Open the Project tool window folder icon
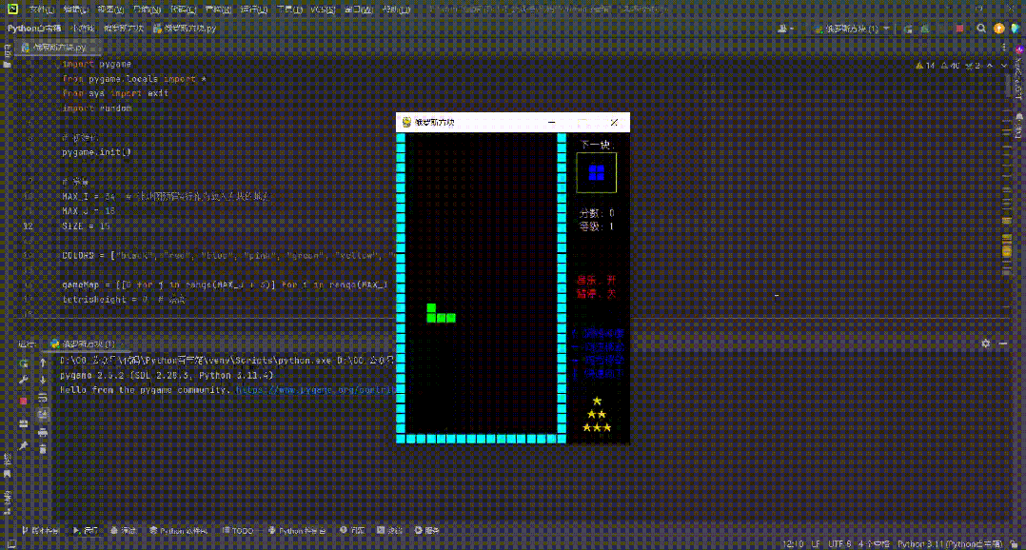The image size is (1026, 550). click(x=8, y=64)
